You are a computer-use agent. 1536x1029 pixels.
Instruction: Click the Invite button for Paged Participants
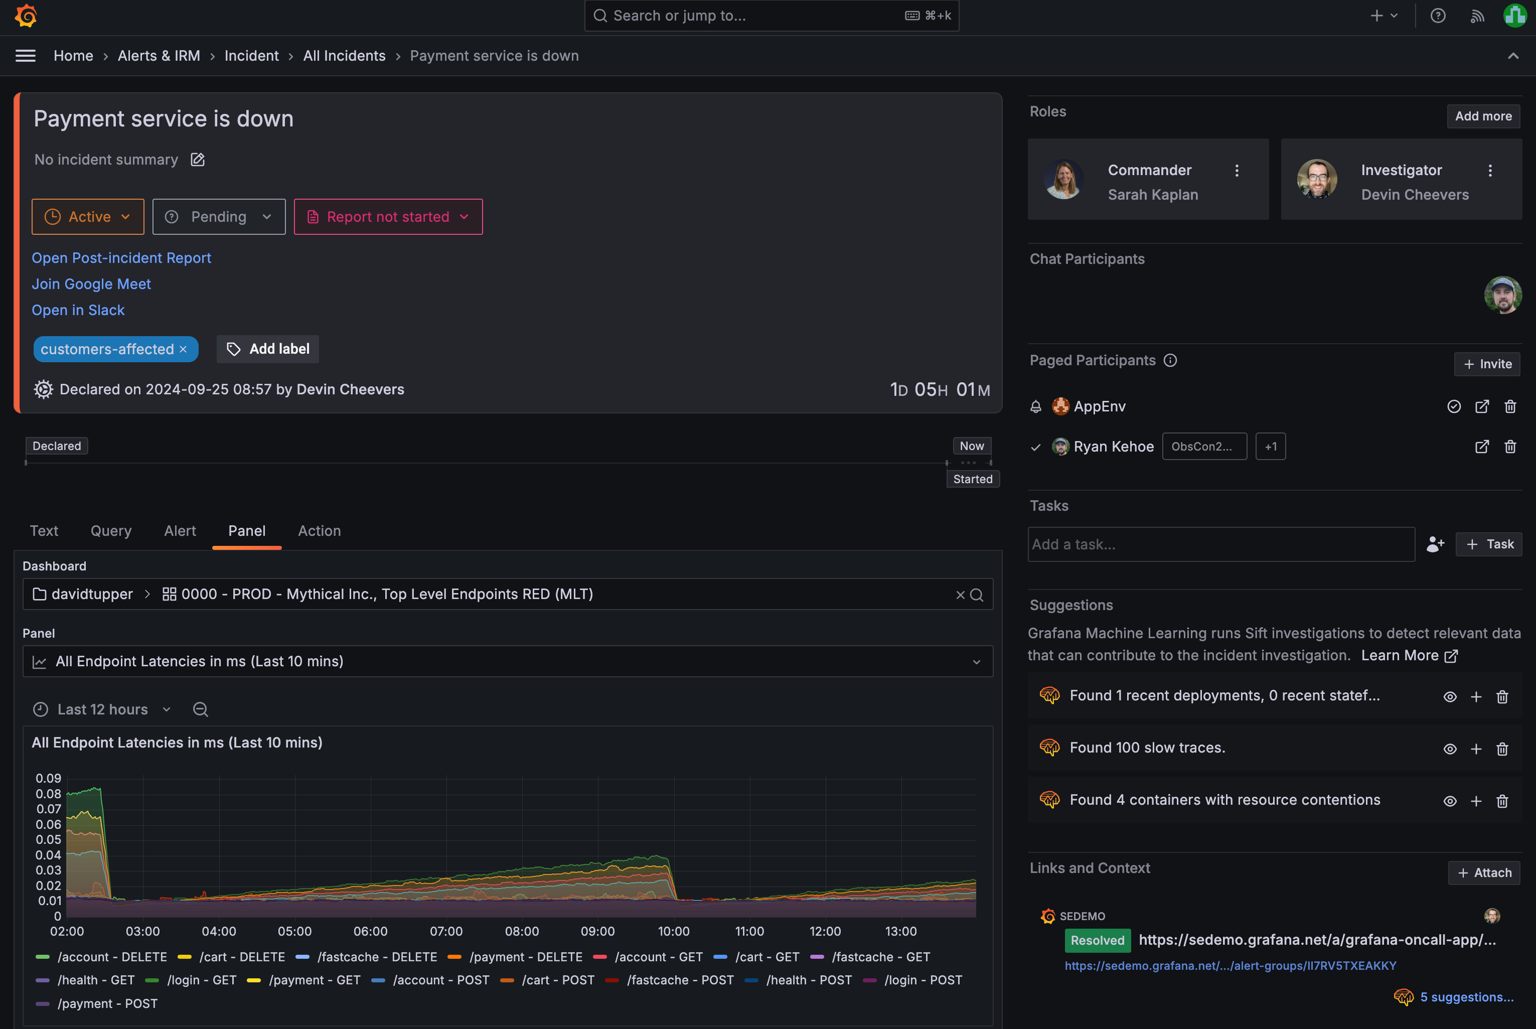[1487, 364]
